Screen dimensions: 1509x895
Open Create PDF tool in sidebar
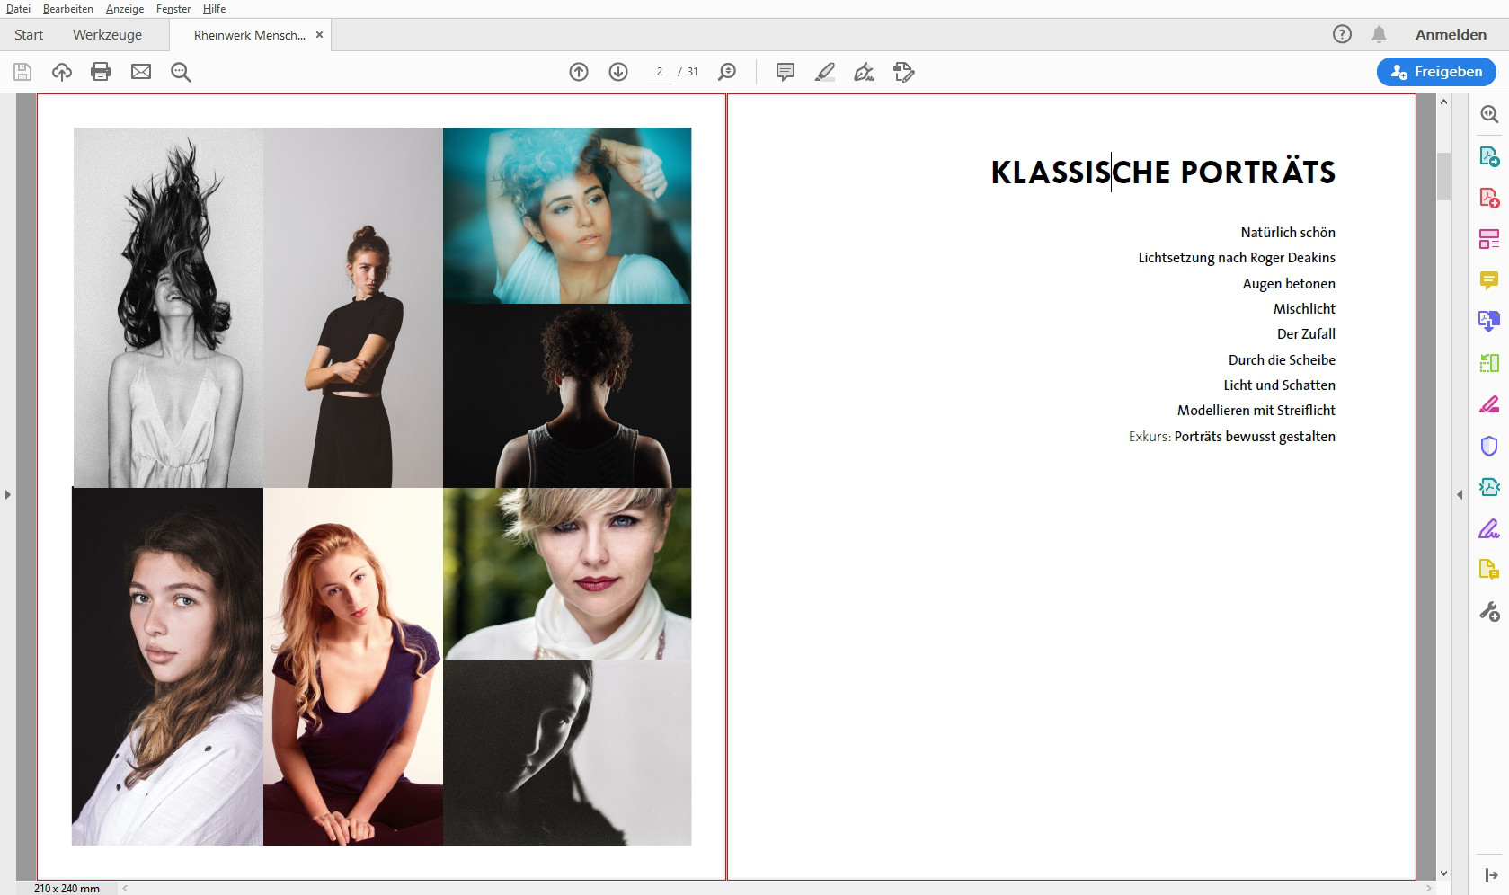click(x=1489, y=198)
